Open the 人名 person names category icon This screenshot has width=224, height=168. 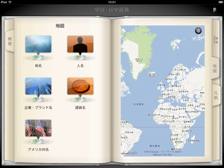click(x=80, y=47)
